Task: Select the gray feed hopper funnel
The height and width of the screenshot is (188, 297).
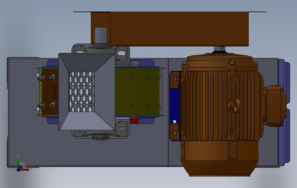Action: [87, 92]
